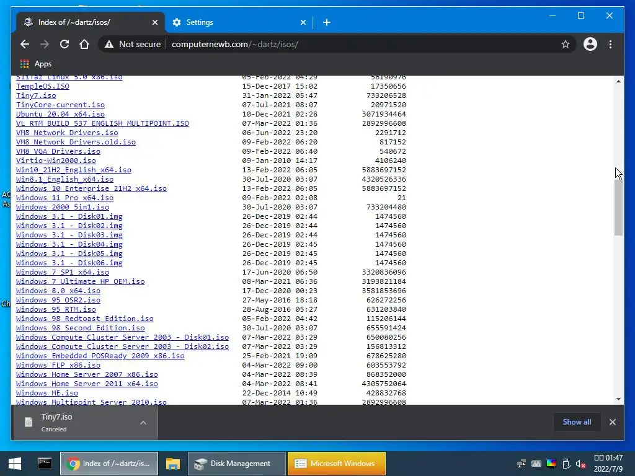This screenshot has height=476, width=635.
Task: Open the Windows Start menu
Action: pyautogui.click(x=15, y=464)
